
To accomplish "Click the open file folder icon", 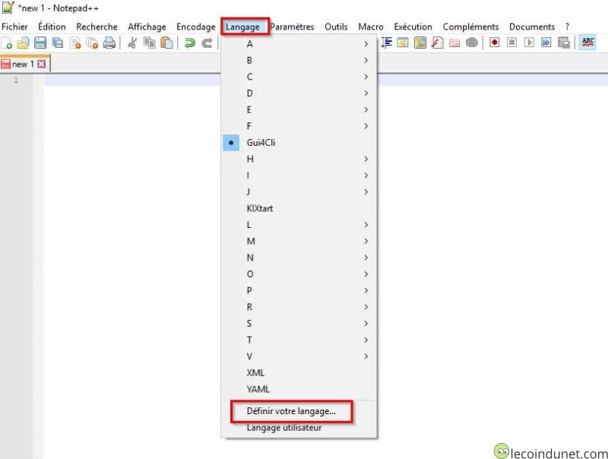I will pos(24,43).
